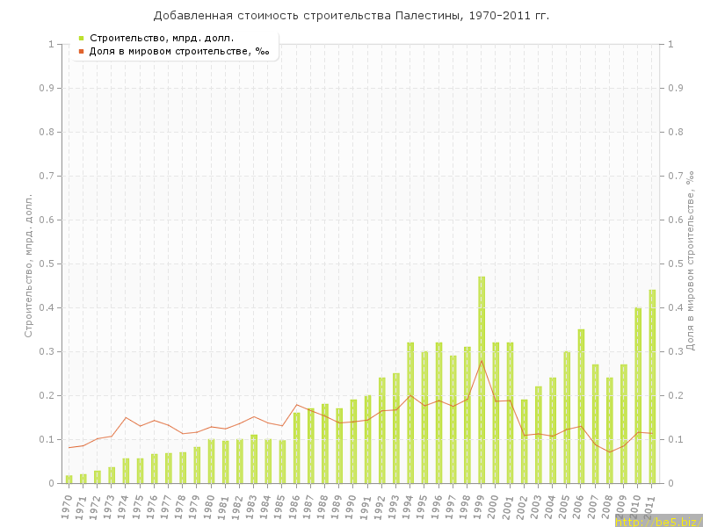
Task: Click the right vertical axis title Доля
Action: tap(690, 261)
